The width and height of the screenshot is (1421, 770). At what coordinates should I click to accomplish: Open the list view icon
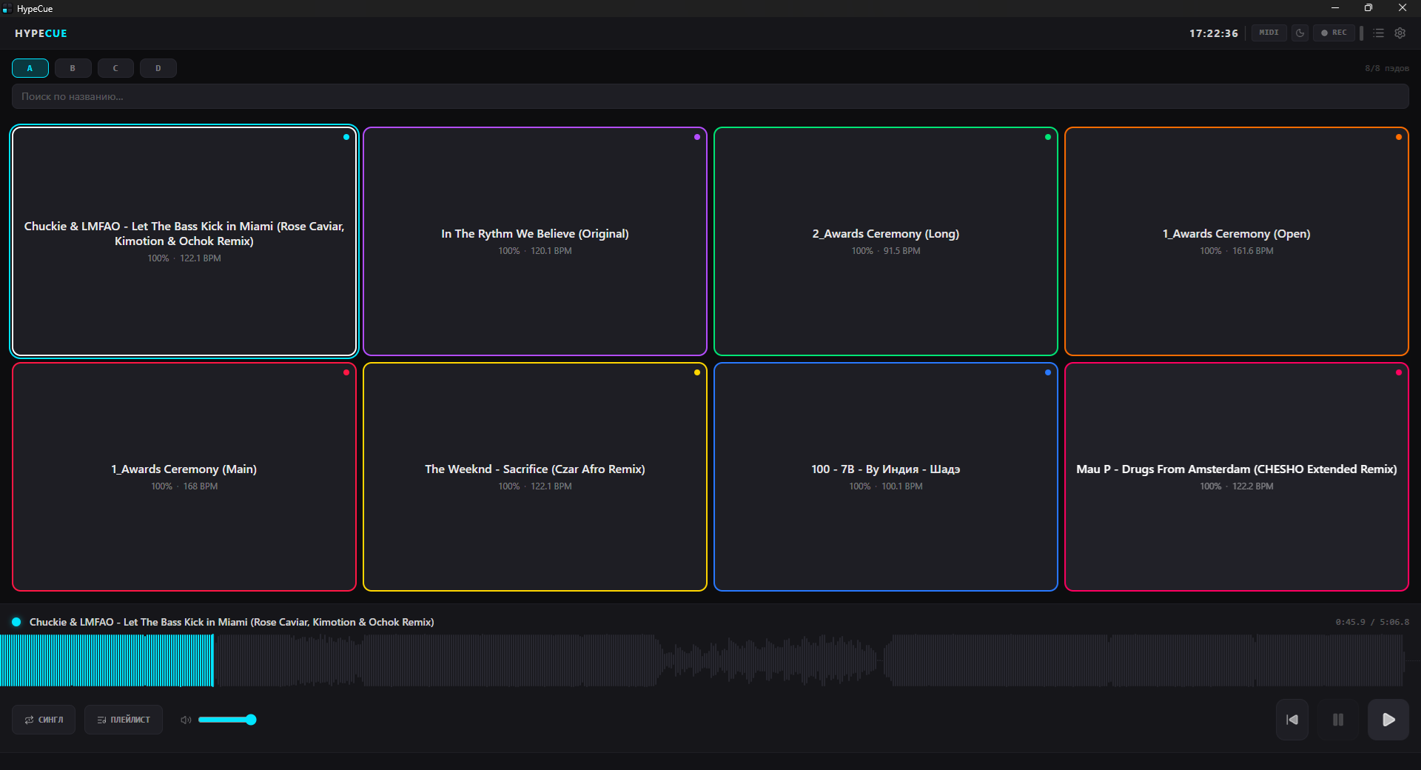[1378, 33]
